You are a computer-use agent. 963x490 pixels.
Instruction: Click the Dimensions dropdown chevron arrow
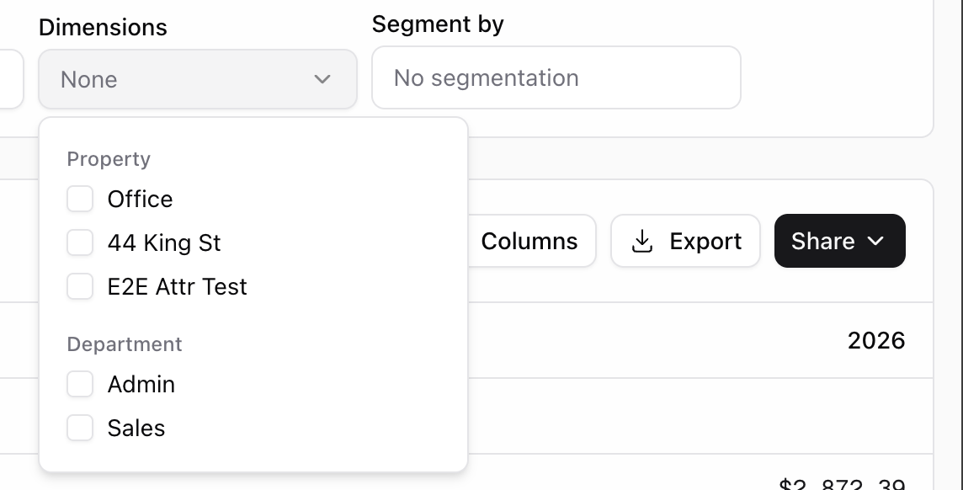point(322,79)
